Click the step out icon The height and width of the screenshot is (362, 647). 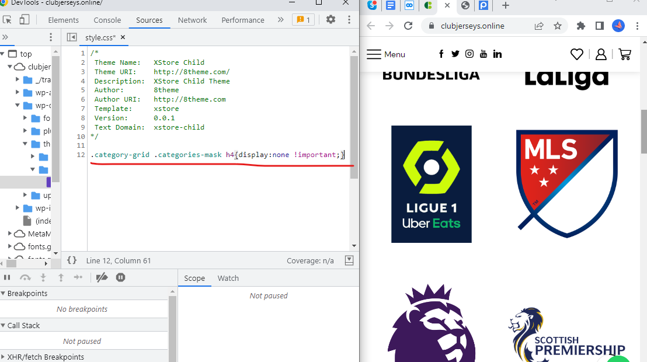pyautogui.click(x=61, y=277)
